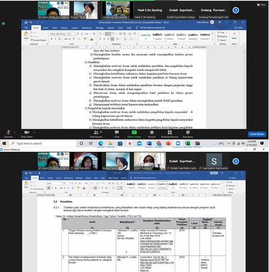Click the green Share Screen icon
The width and height of the screenshot is (269, 272).
[134, 133]
